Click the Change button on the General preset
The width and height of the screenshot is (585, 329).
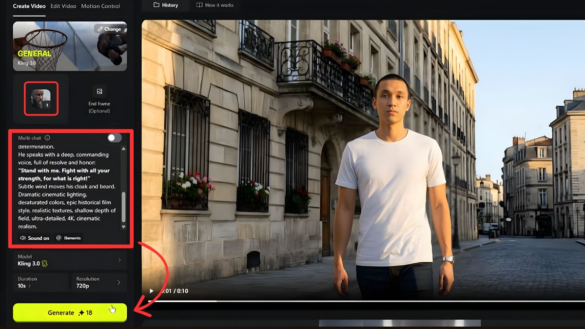(x=109, y=29)
